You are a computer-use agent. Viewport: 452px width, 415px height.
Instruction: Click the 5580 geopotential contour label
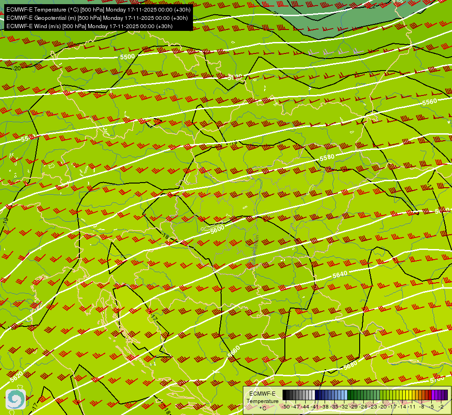coord(327,158)
